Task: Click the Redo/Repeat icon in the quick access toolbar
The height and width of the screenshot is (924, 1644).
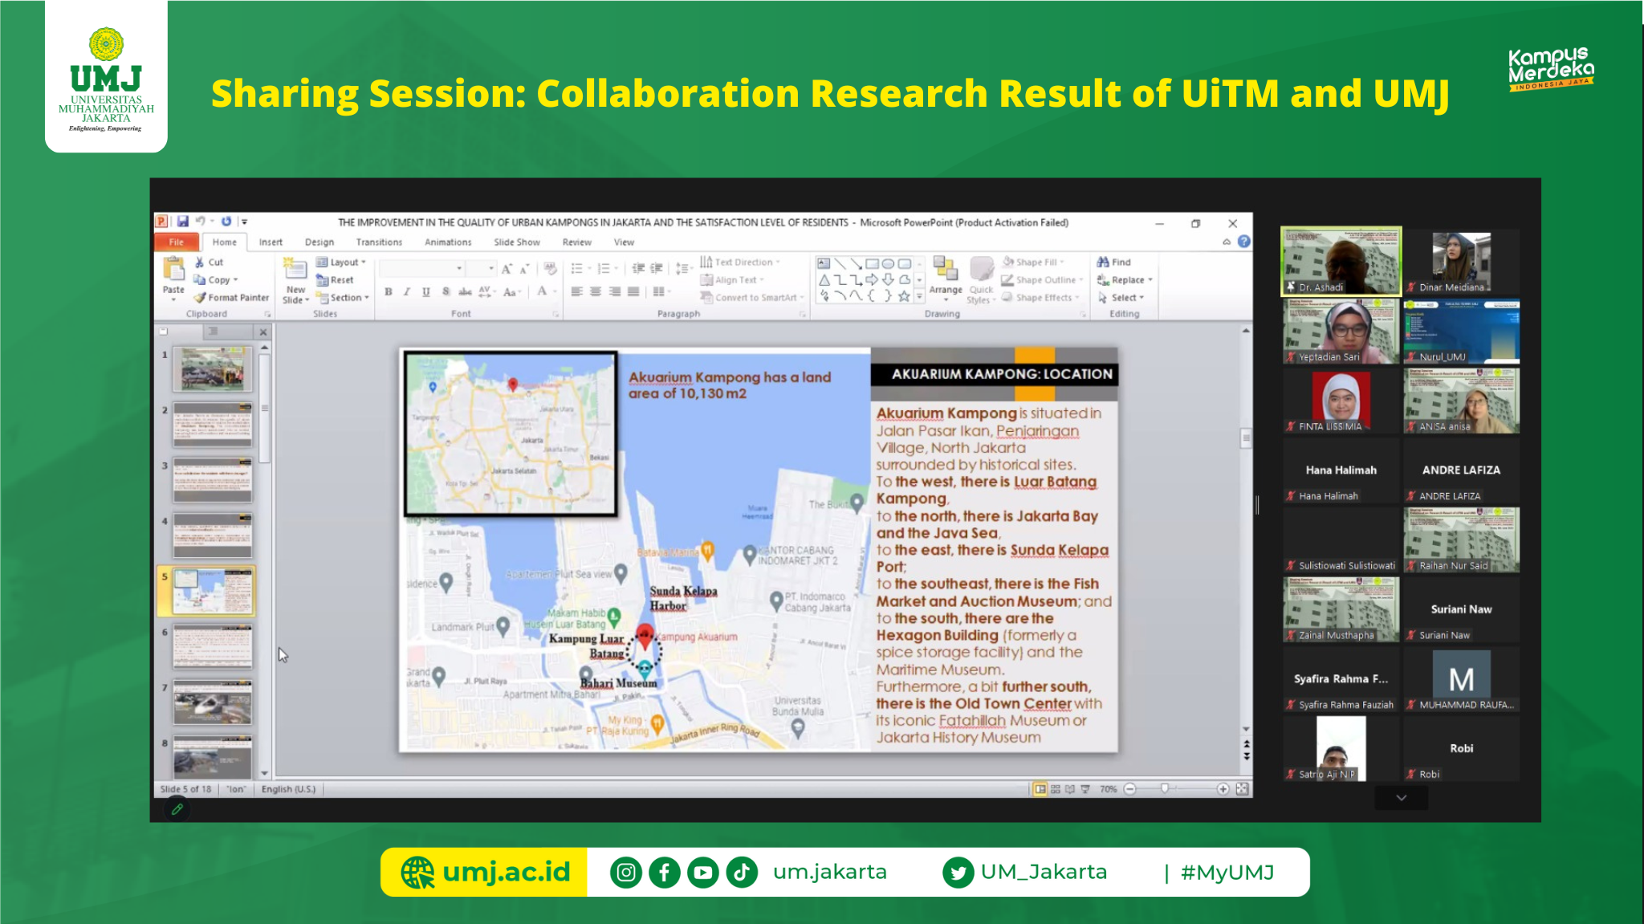Action: pos(226,222)
